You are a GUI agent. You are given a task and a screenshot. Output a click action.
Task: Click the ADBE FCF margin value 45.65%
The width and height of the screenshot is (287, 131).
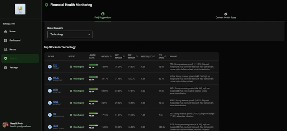point(131,103)
